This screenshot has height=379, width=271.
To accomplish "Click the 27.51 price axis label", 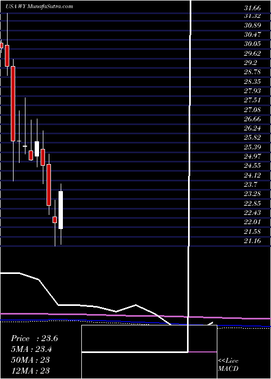I will tap(253, 100).
